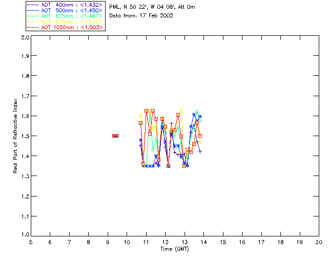
Task: Click the 1.8 y-axis label
Action: pos(25,76)
